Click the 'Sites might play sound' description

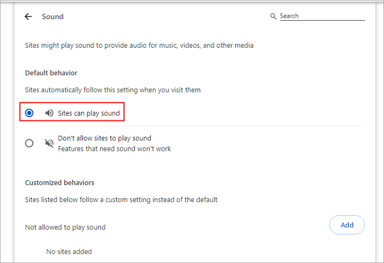[139, 45]
